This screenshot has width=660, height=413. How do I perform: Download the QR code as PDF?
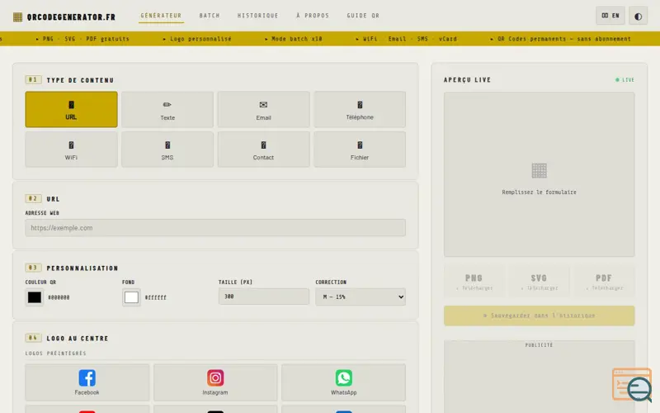[604, 282]
